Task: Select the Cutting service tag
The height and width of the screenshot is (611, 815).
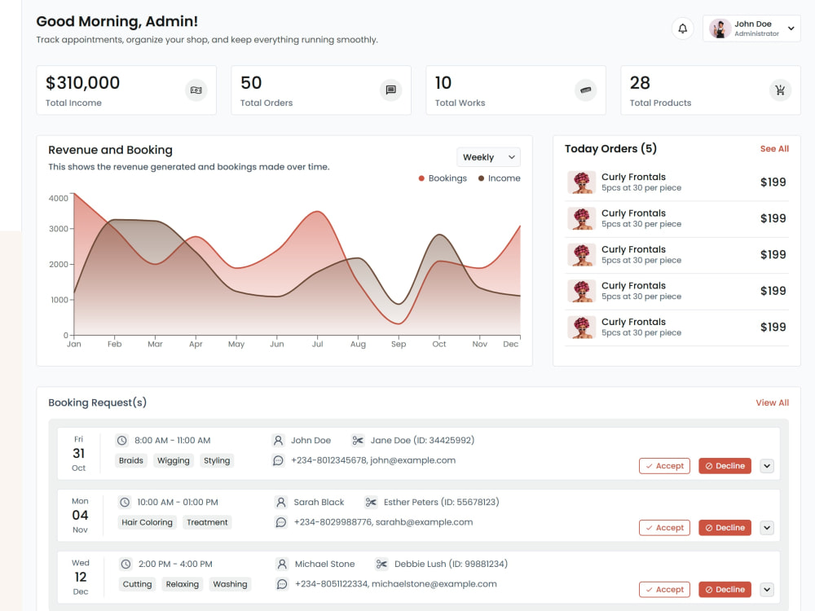Action: pos(137,584)
